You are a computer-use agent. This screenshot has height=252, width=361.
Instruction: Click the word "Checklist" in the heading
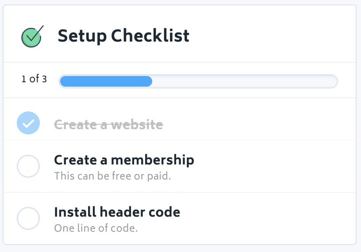click(x=150, y=35)
